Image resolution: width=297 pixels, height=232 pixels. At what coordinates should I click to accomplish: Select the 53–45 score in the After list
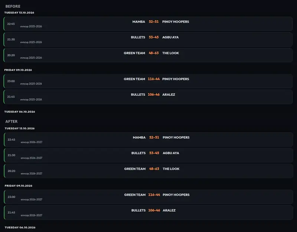pyautogui.click(x=154, y=153)
